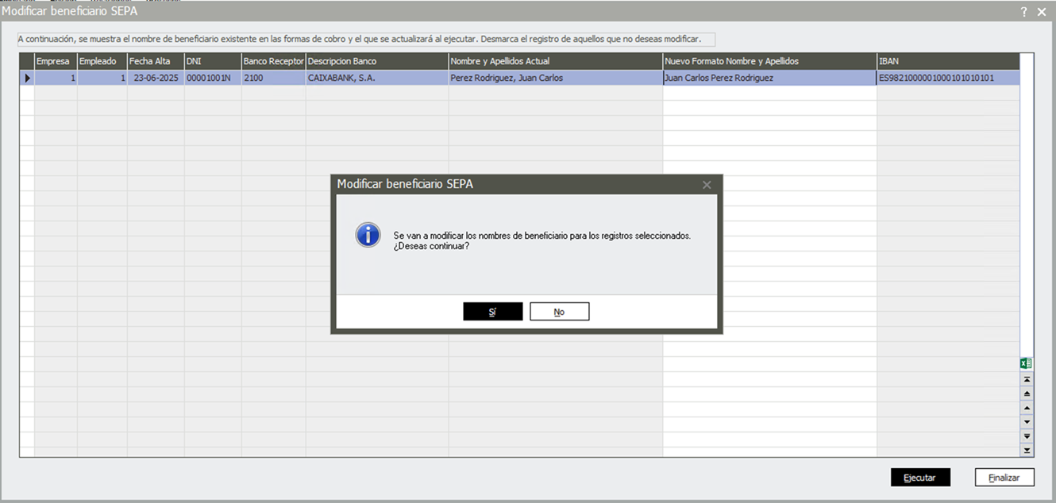Click the Empresa column header

(x=54, y=61)
